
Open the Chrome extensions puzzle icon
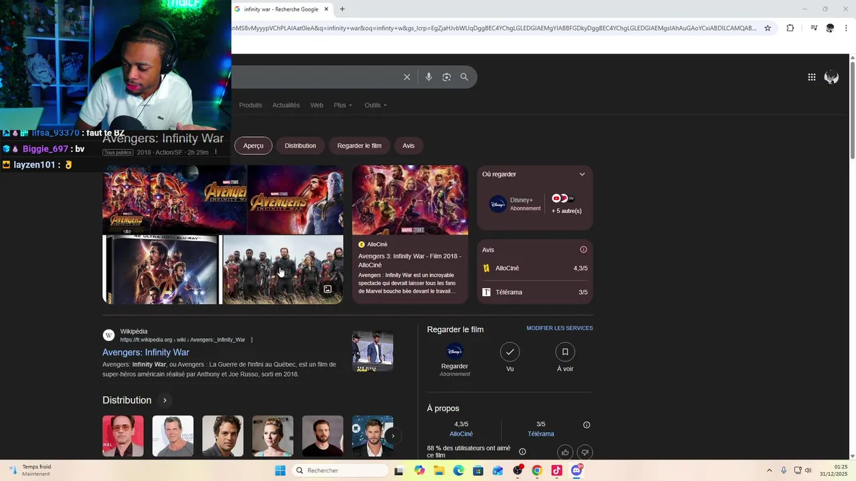pyautogui.click(x=790, y=28)
